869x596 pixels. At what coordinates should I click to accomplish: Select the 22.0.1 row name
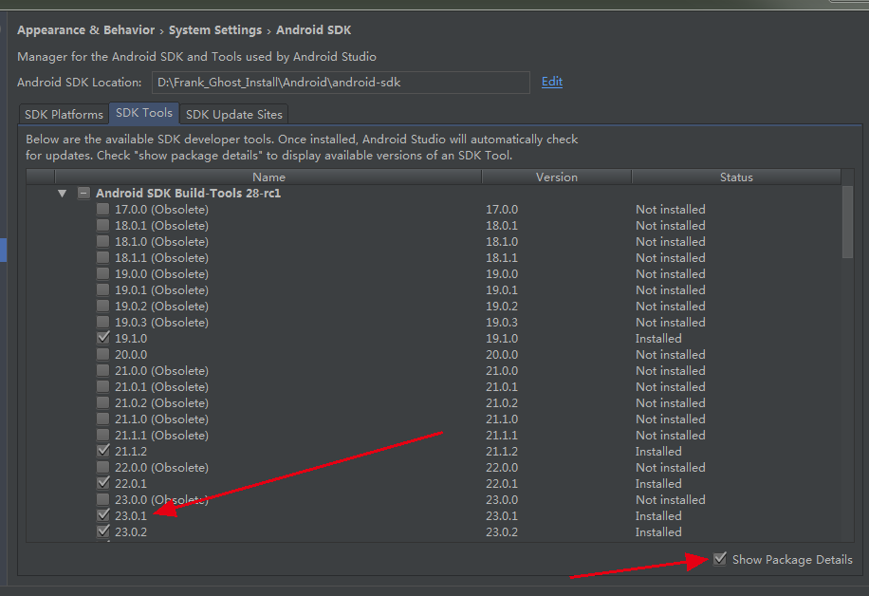131,483
